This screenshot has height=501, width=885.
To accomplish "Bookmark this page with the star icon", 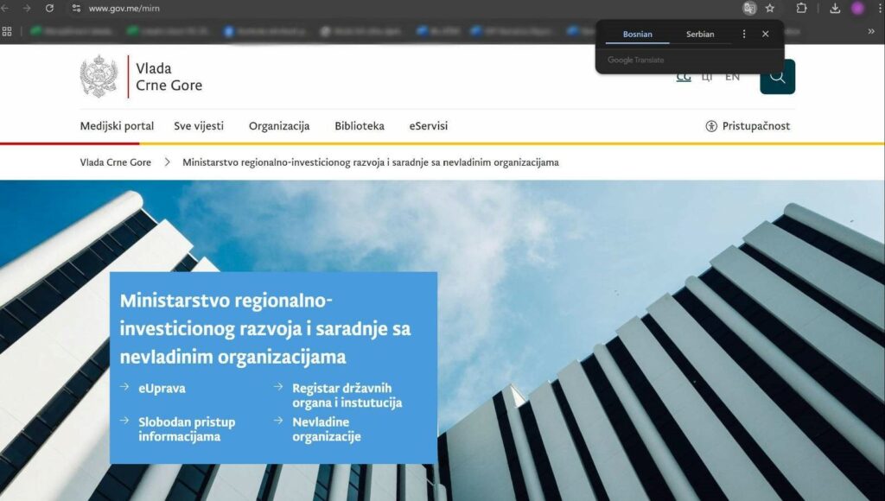I will (x=770, y=8).
